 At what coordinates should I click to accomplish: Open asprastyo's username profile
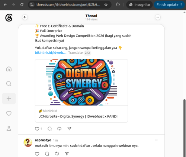click(43, 140)
